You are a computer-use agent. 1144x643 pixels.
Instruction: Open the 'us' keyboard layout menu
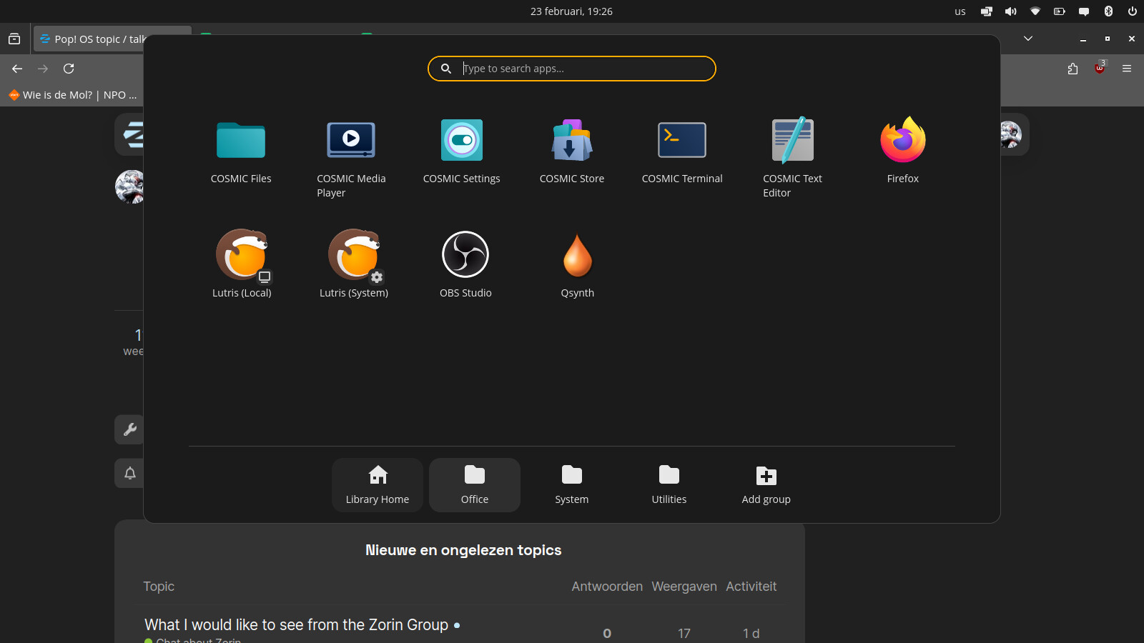960,11
